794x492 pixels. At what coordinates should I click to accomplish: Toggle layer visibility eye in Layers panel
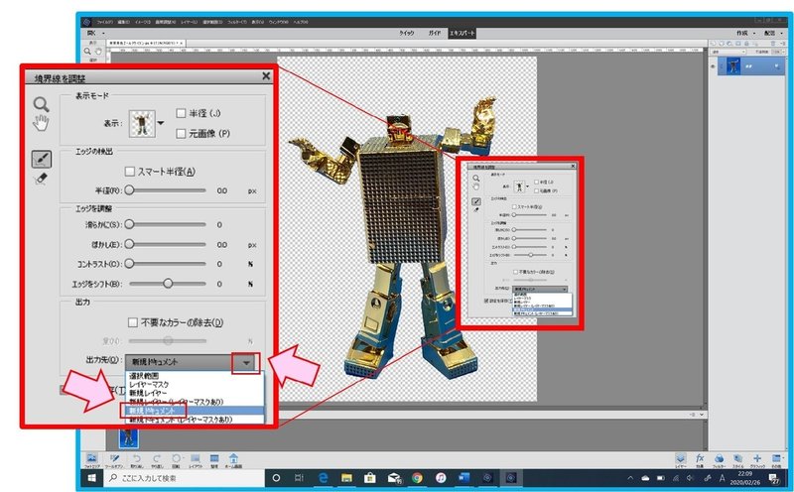[x=713, y=66]
